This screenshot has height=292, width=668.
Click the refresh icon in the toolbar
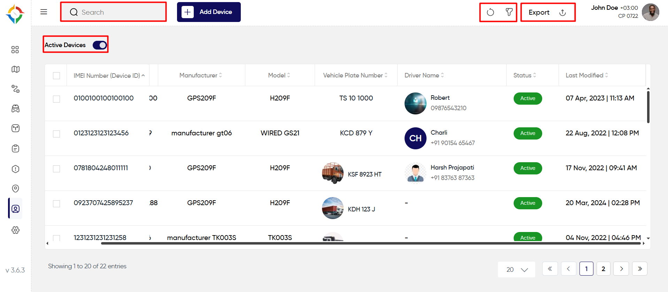point(490,12)
